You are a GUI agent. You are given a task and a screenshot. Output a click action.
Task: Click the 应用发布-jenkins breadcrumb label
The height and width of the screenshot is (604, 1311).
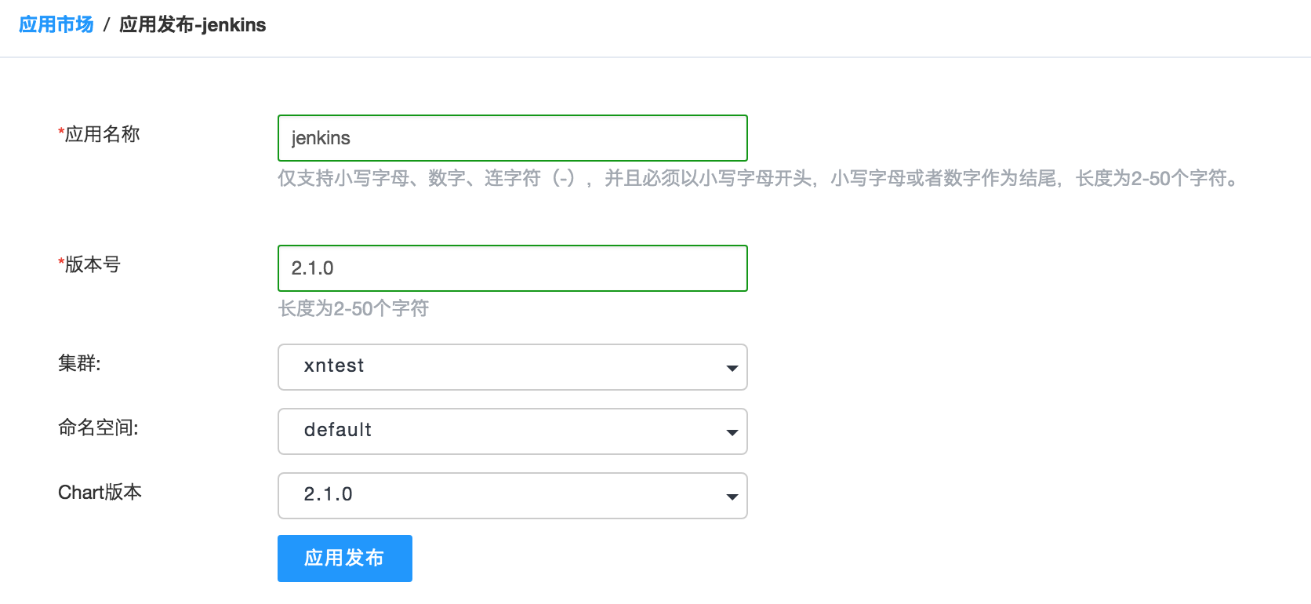coord(191,24)
